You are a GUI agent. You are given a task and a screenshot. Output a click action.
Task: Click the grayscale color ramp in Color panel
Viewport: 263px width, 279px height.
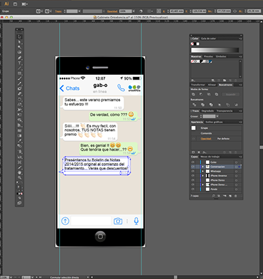point(215,50)
